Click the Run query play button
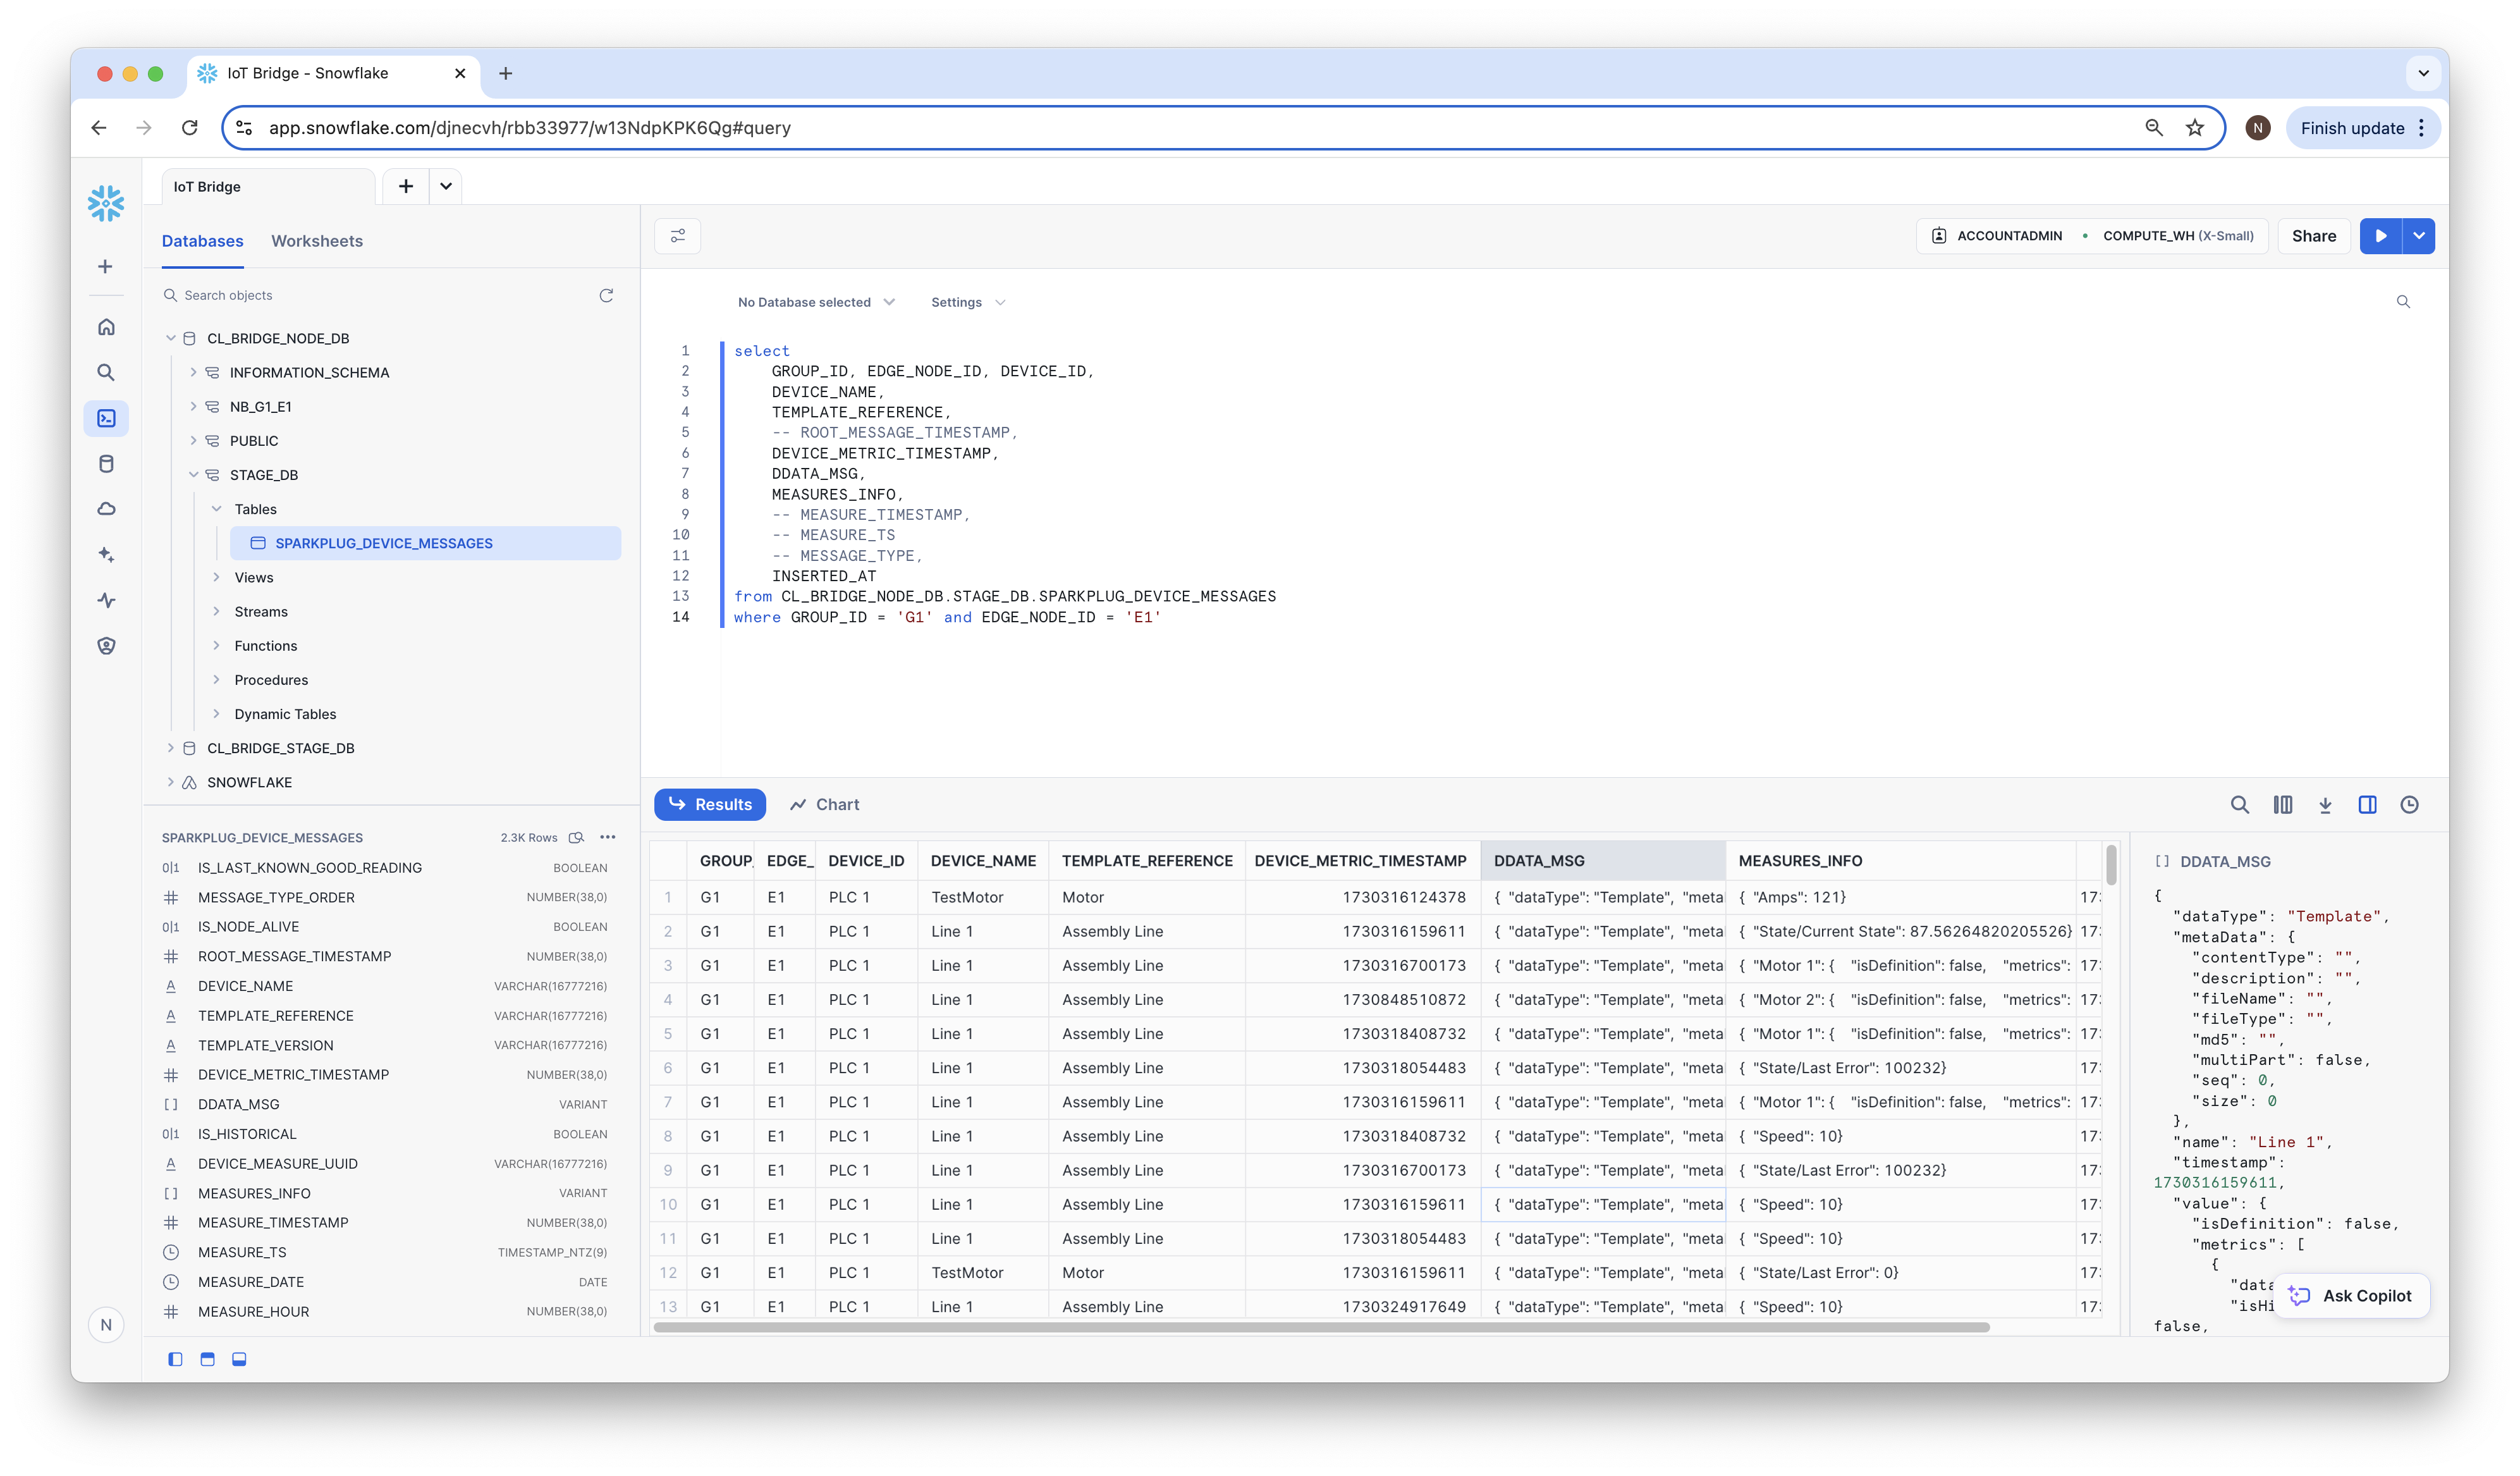 [2380, 236]
